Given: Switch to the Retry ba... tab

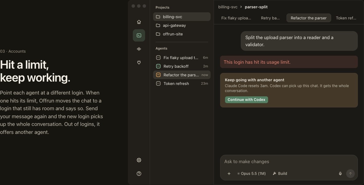Looking at the screenshot, I should (x=270, y=18).
